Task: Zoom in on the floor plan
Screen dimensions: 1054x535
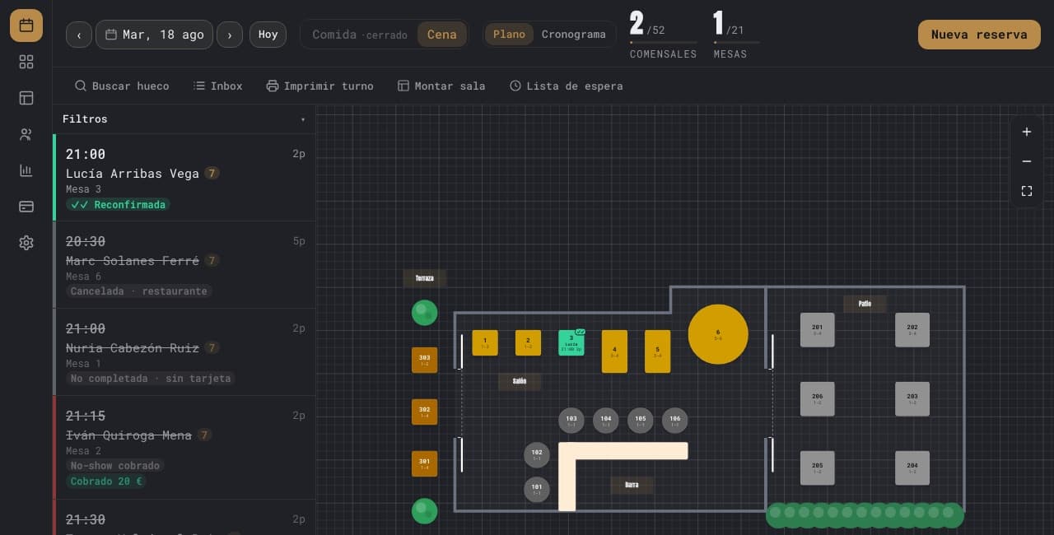Action: (x=1027, y=132)
